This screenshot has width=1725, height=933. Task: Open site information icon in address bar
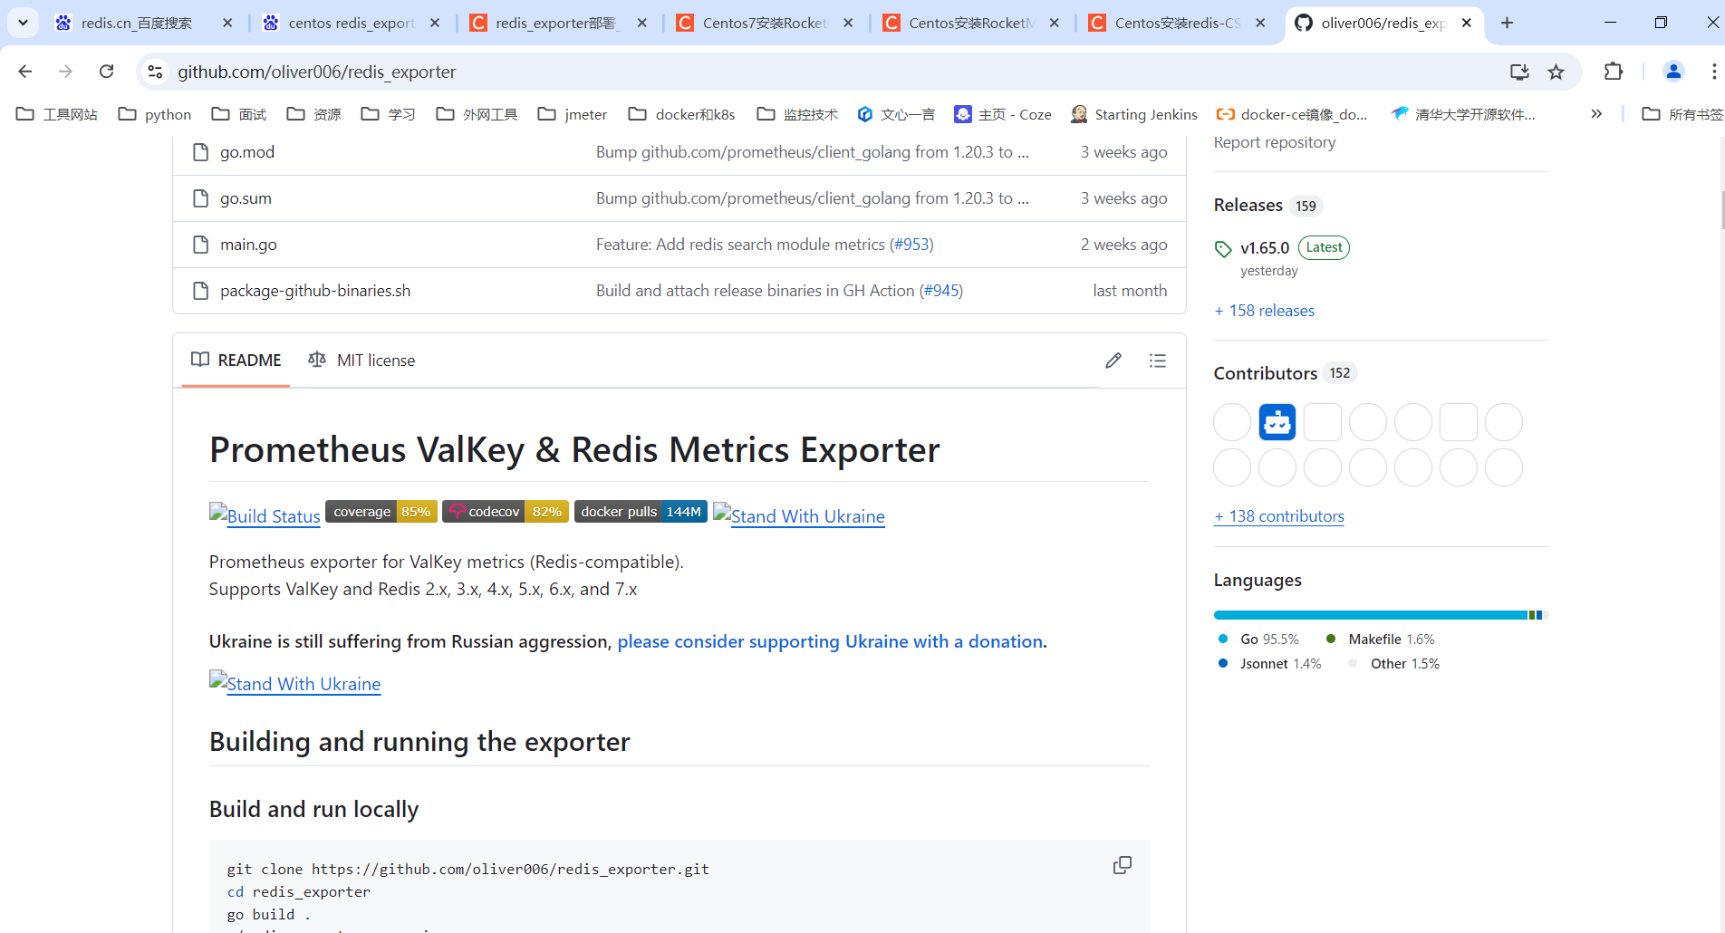[x=155, y=72]
